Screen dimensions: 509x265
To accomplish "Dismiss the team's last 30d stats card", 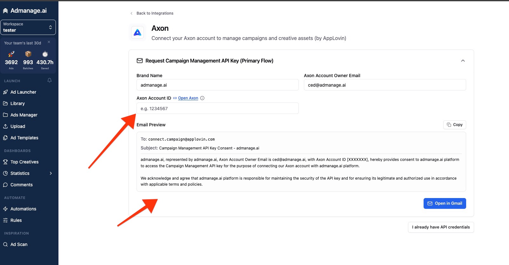I will point(49,42).
